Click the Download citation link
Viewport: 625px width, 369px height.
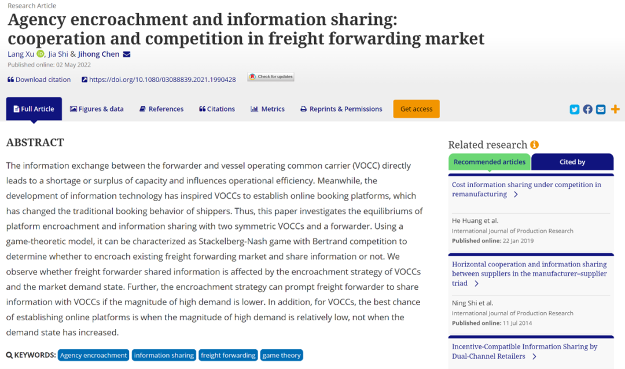[39, 79]
